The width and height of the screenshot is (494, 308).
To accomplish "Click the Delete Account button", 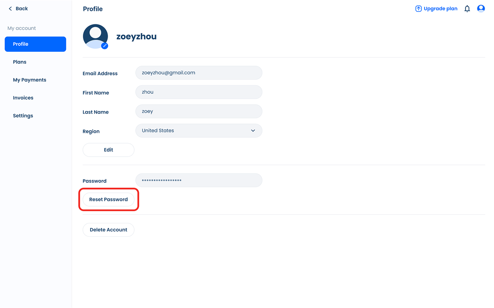I will coord(108,230).
